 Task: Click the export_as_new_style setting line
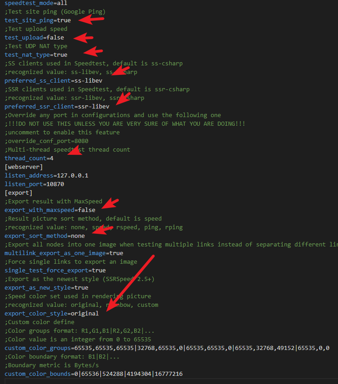(x=46, y=288)
